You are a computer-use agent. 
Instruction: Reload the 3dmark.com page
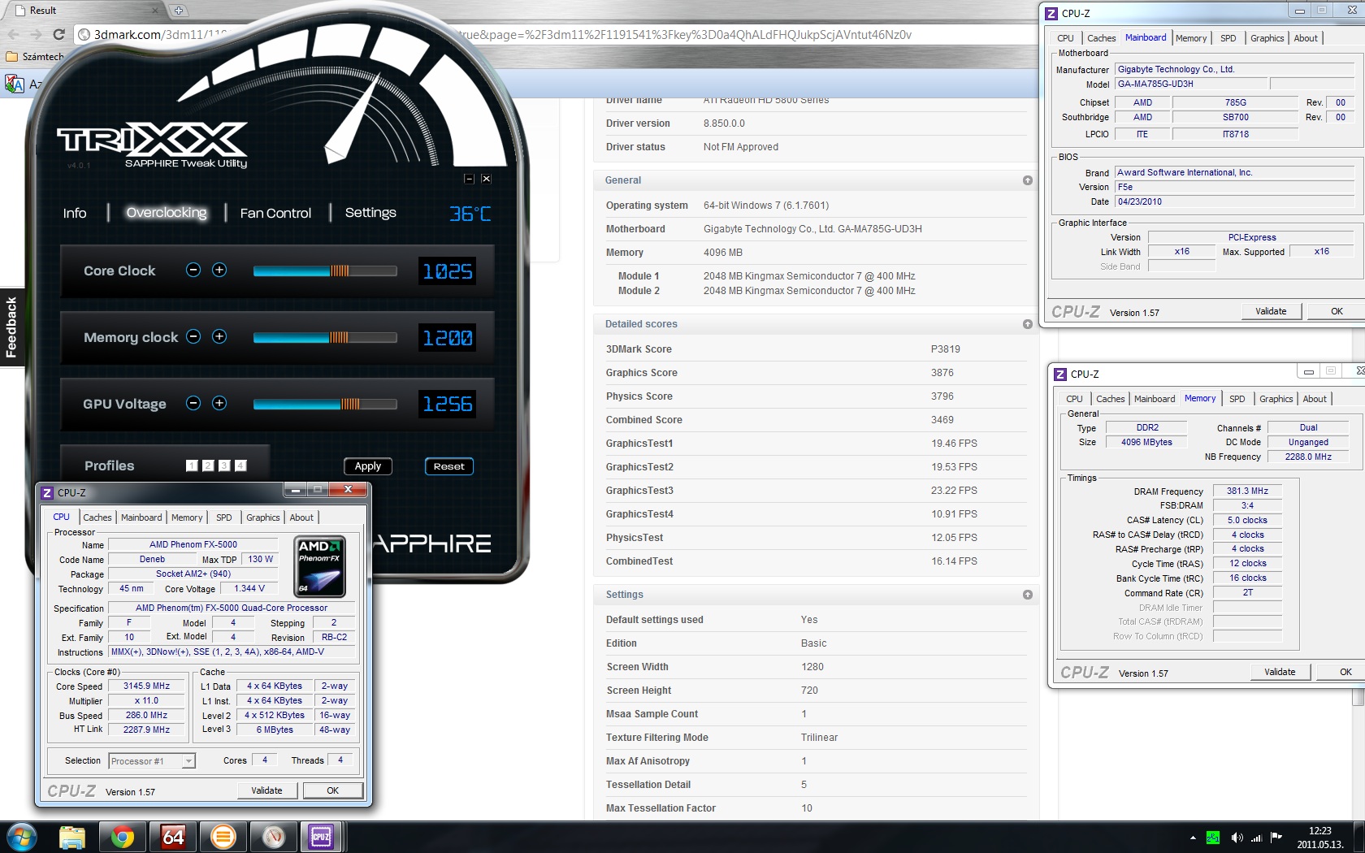pyautogui.click(x=58, y=34)
